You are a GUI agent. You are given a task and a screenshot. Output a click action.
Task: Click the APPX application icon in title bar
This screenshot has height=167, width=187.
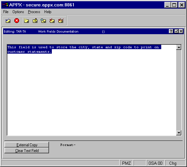pyautogui.click(x=5, y=5)
